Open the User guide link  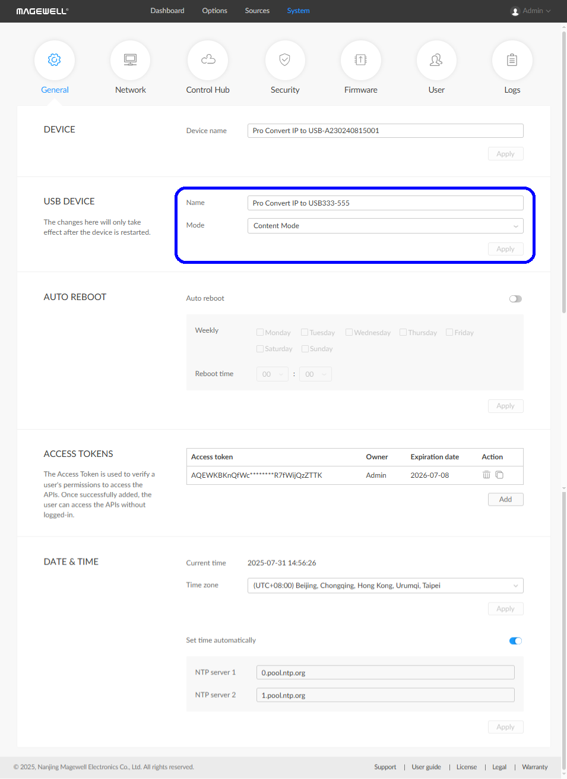pyautogui.click(x=426, y=767)
